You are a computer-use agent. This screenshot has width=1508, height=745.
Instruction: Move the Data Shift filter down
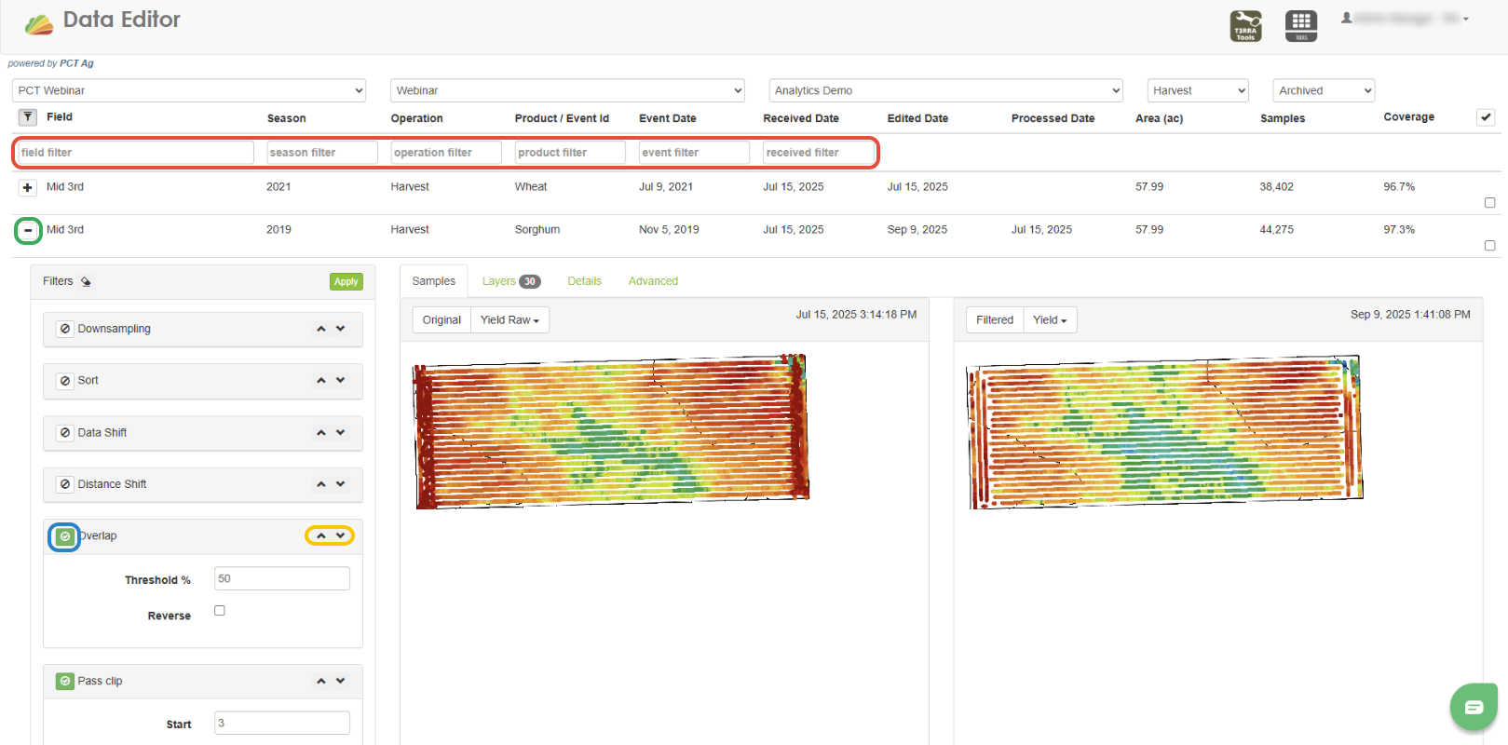(x=341, y=432)
